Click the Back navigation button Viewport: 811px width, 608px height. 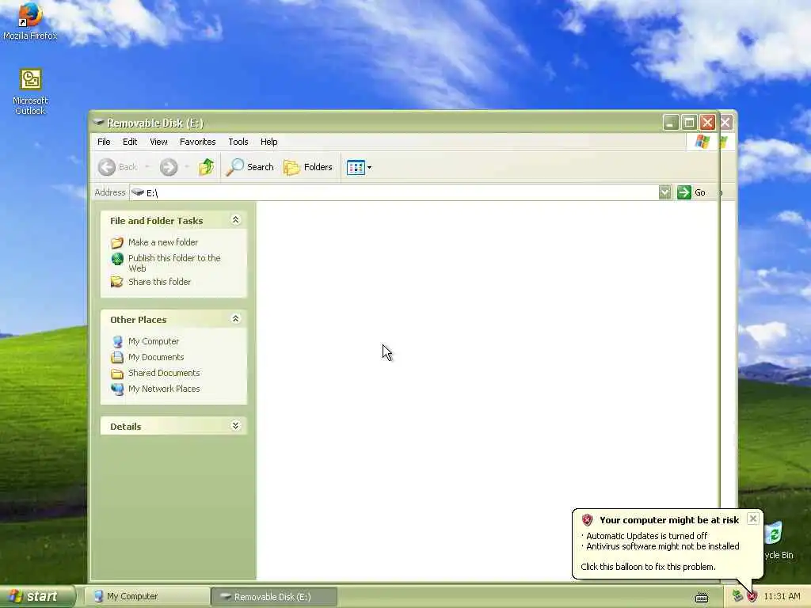pyautogui.click(x=118, y=167)
